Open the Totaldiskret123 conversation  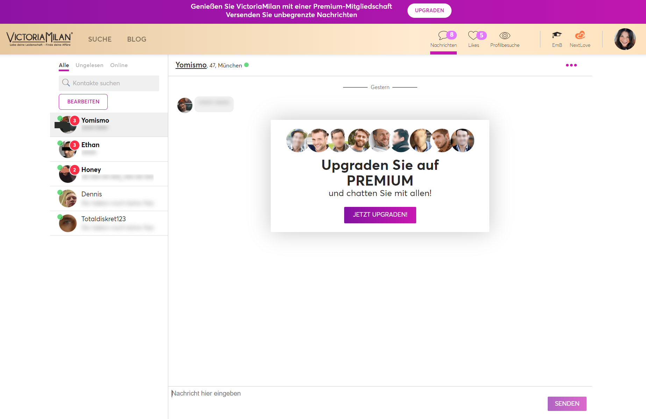pos(109,223)
